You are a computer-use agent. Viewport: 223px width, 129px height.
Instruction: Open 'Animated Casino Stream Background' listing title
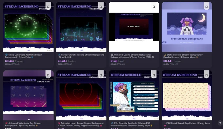[132, 56]
